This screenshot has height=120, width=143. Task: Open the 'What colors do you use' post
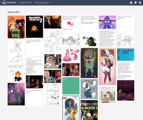click(126, 24)
